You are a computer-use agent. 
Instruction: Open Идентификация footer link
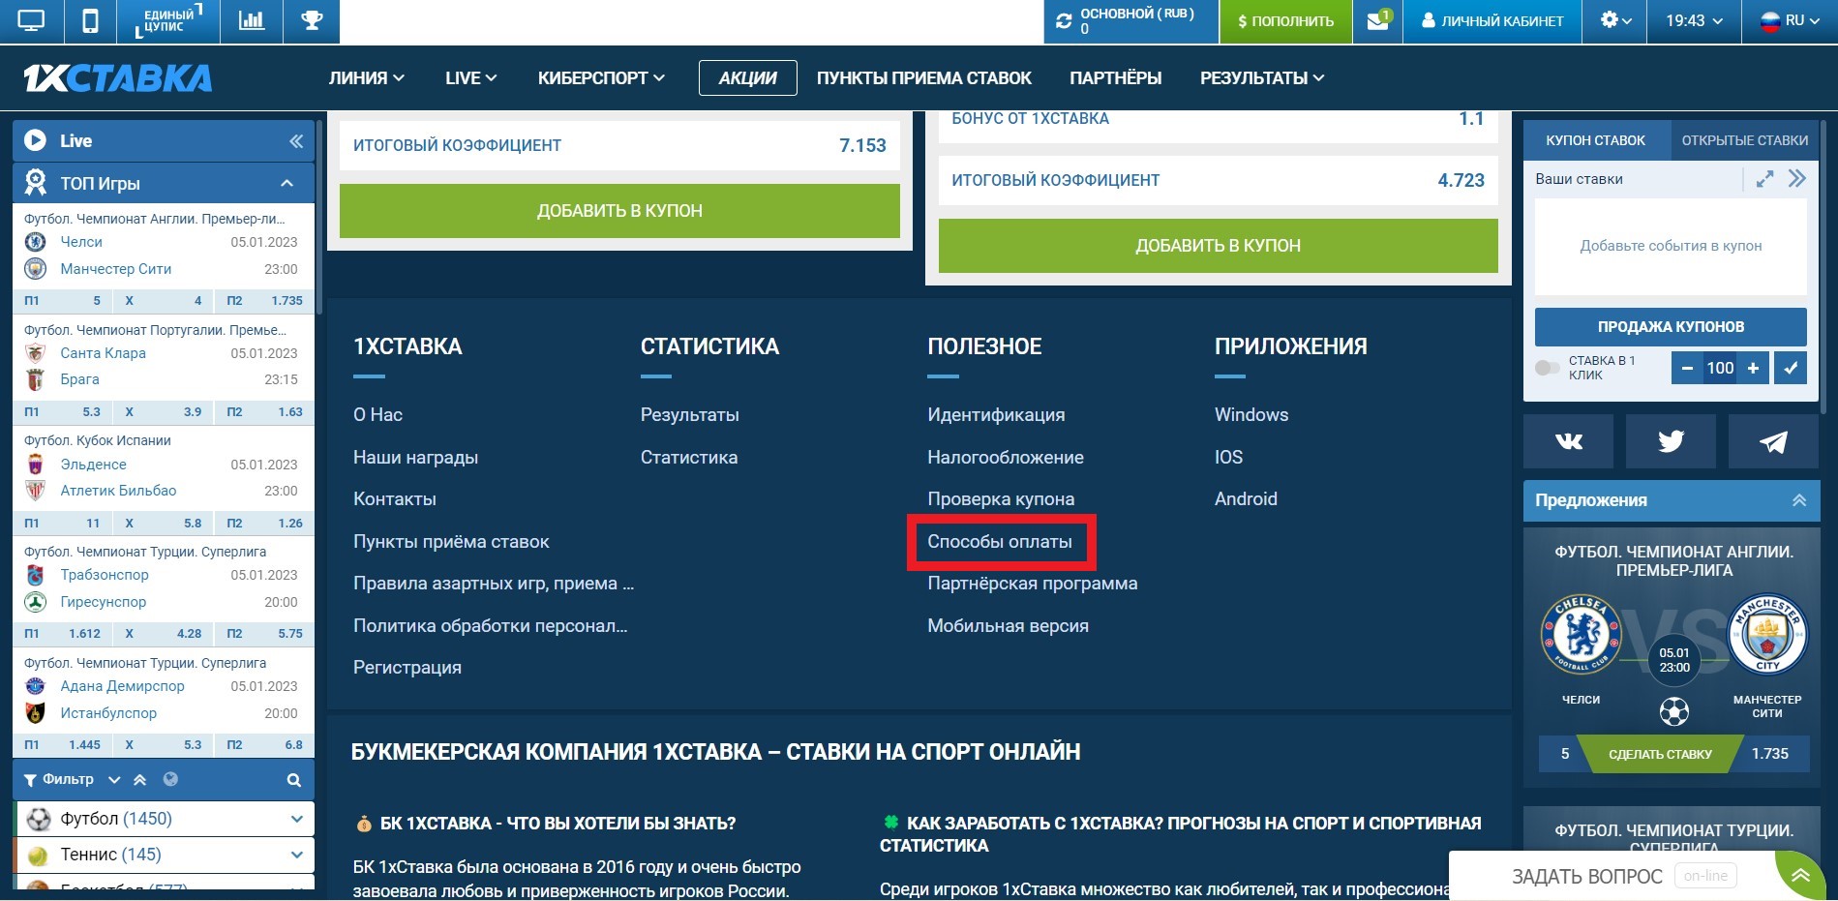[x=996, y=414]
